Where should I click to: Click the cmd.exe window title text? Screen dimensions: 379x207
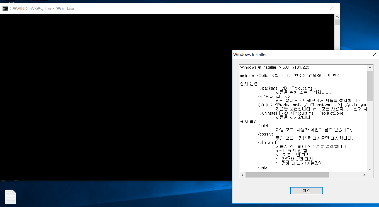[x=42, y=9]
